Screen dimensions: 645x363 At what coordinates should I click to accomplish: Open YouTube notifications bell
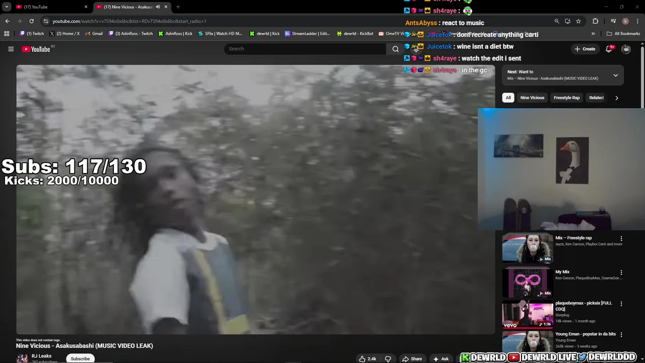(x=609, y=49)
